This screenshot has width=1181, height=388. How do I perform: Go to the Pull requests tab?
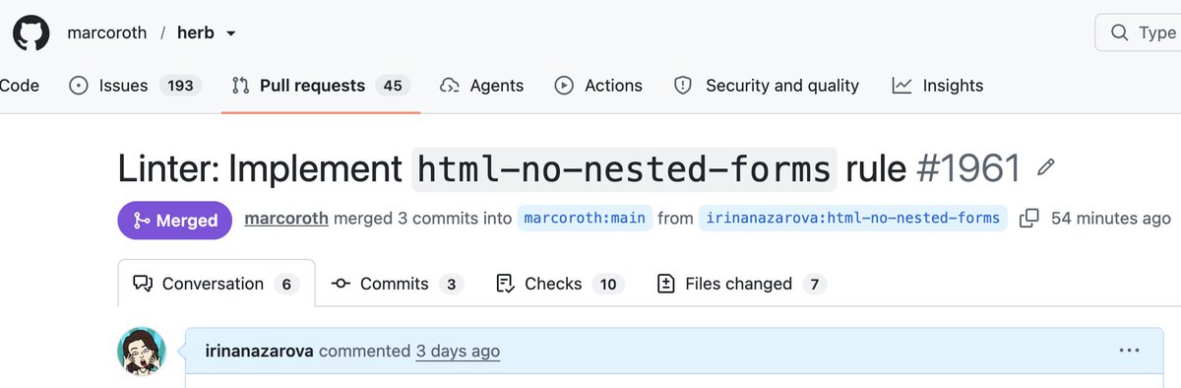click(321, 86)
